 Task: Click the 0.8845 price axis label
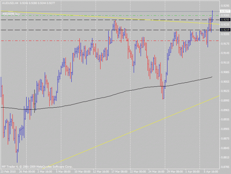(225, 148)
